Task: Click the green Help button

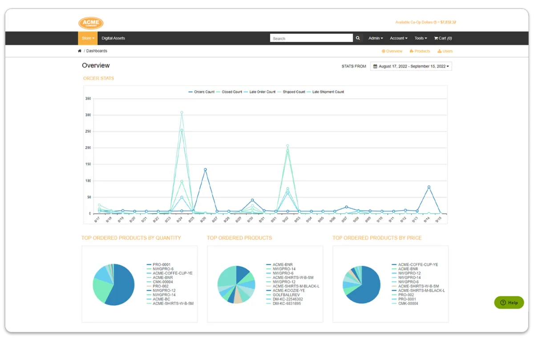Action: point(509,303)
